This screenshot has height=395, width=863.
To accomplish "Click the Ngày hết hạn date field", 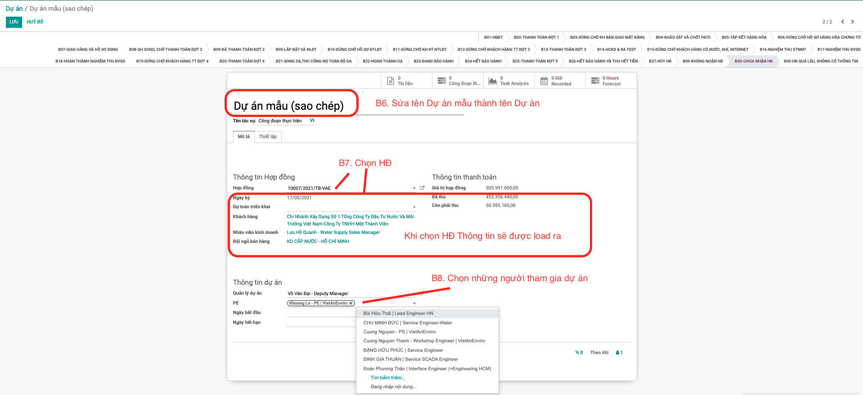I will [x=321, y=323].
